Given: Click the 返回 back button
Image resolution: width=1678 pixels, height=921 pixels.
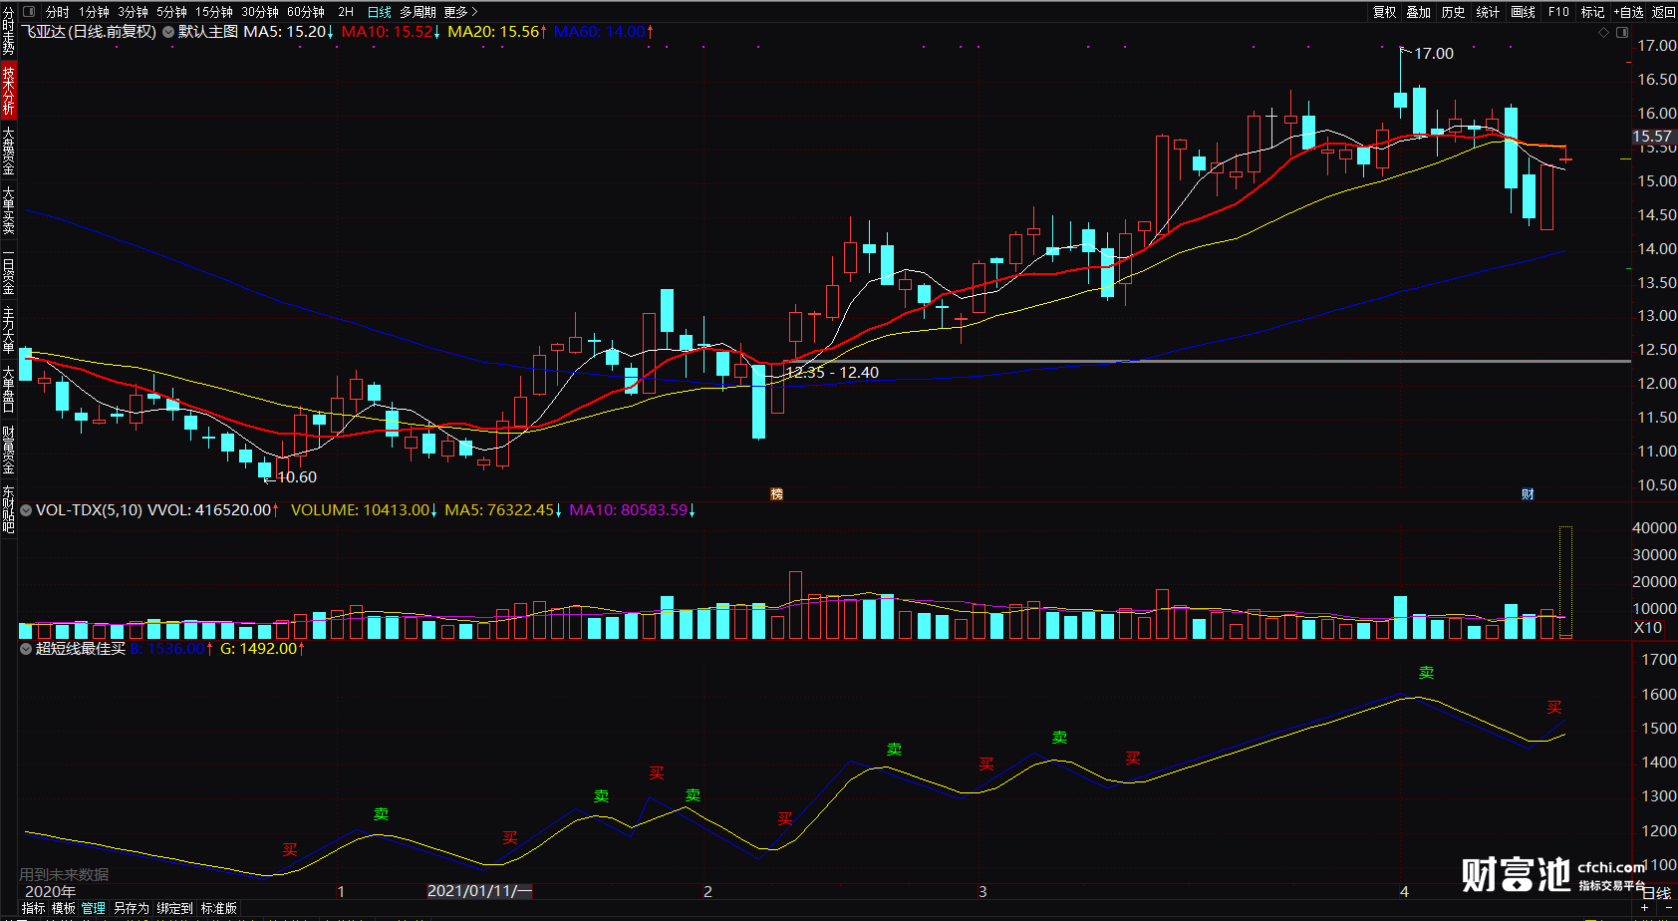Looking at the screenshot, I should (1663, 12).
